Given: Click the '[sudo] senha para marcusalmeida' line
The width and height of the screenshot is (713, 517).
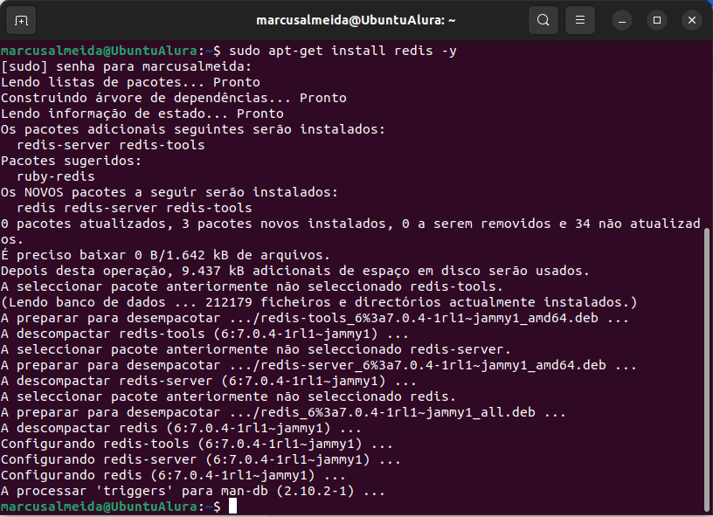Looking at the screenshot, I should pyautogui.click(x=126, y=66).
